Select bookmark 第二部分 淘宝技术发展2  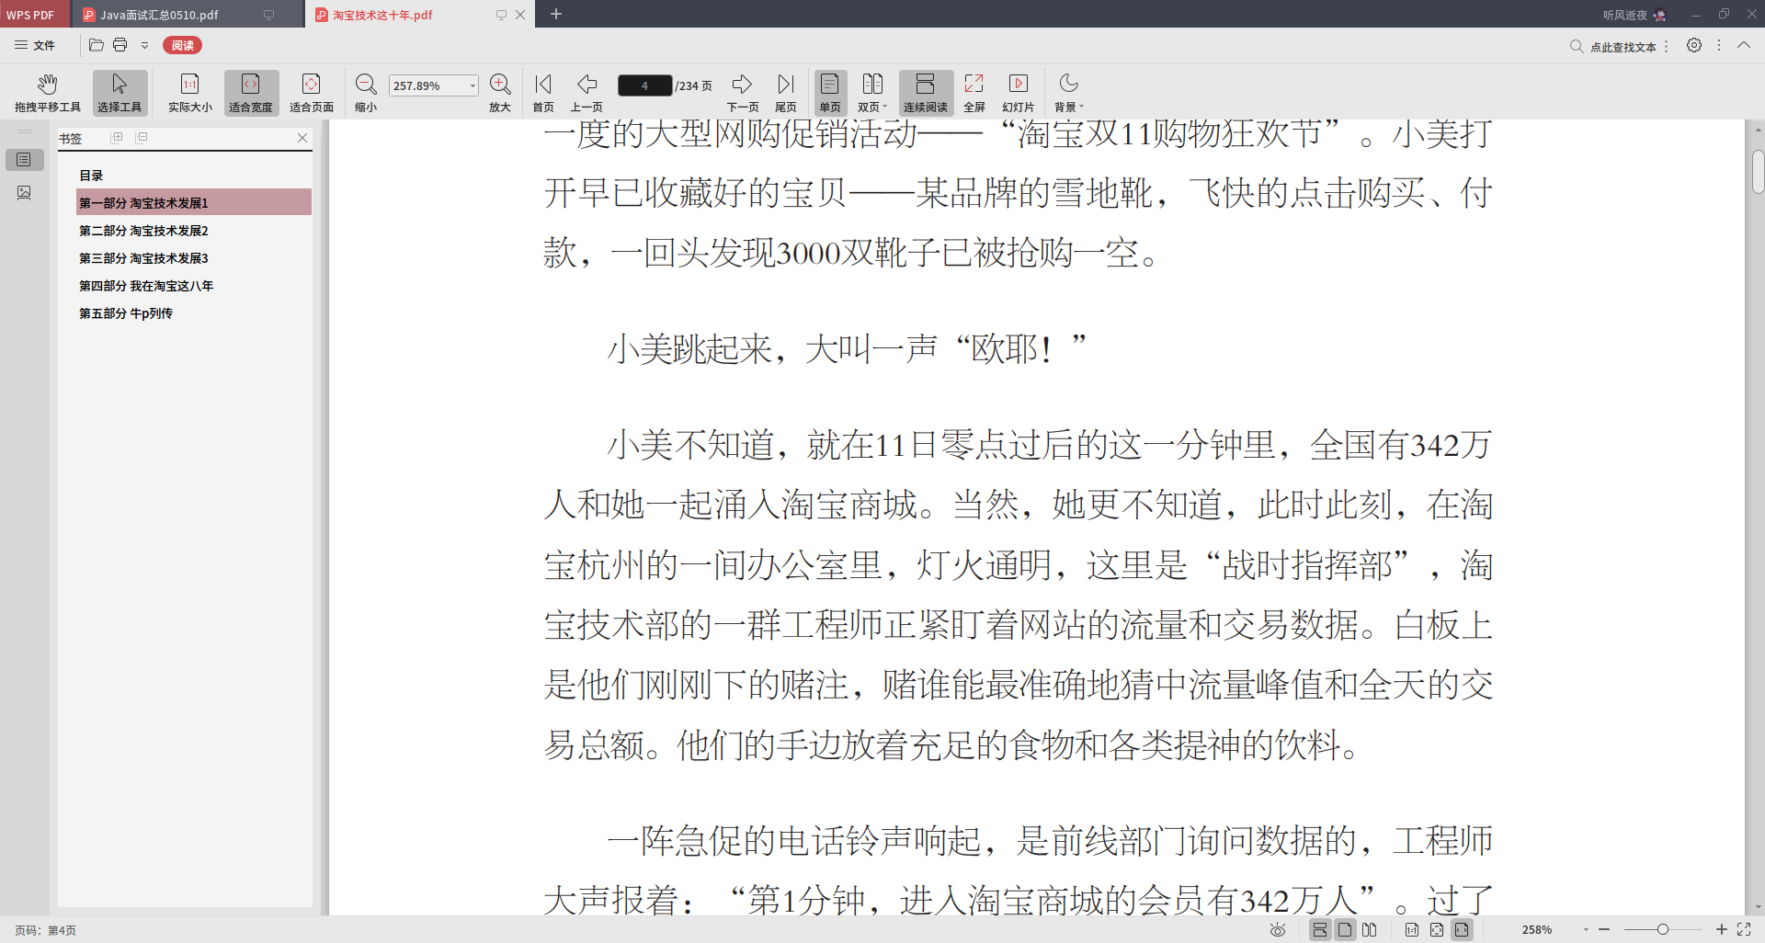(143, 231)
